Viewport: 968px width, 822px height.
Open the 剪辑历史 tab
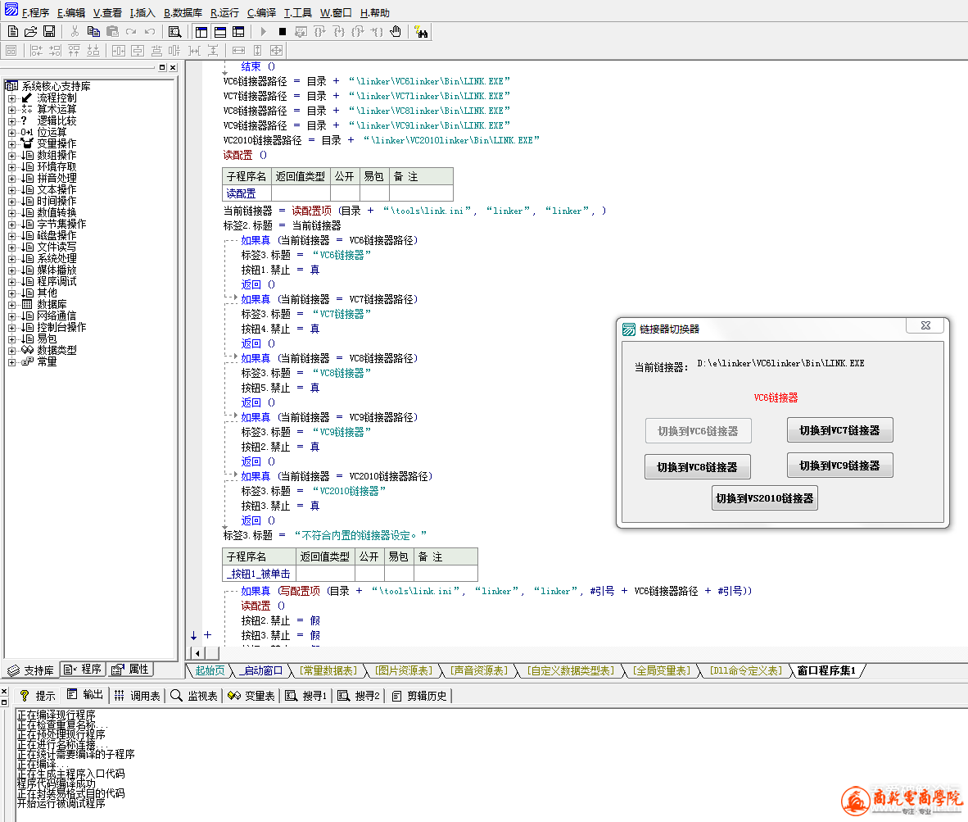[x=419, y=696]
